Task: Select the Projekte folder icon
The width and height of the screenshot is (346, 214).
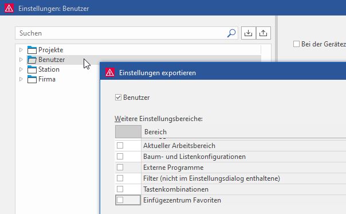Action: tap(32, 50)
